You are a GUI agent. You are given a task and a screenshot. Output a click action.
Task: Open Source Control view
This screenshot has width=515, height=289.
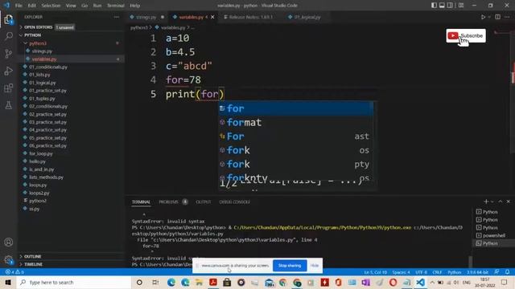[x=9, y=54]
